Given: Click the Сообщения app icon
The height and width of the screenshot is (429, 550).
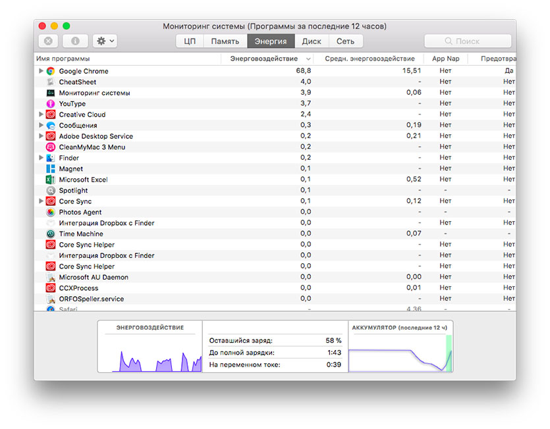Looking at the screenshot, I should click(51, 126).
